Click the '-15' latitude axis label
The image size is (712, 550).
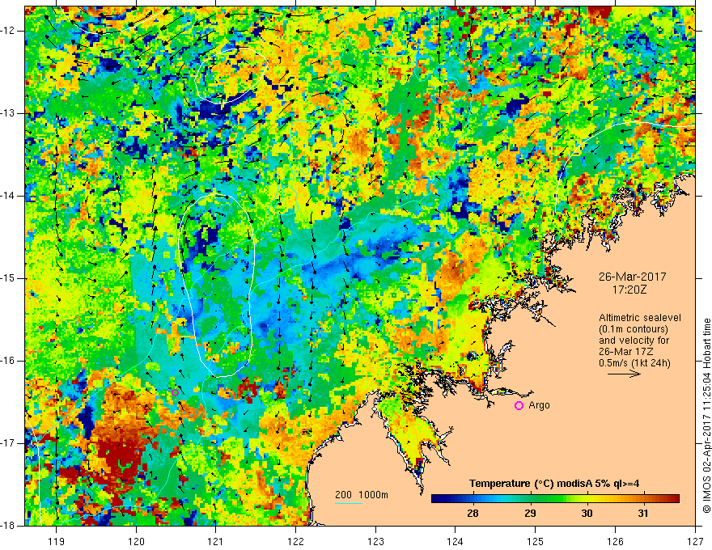pos(9,278)
